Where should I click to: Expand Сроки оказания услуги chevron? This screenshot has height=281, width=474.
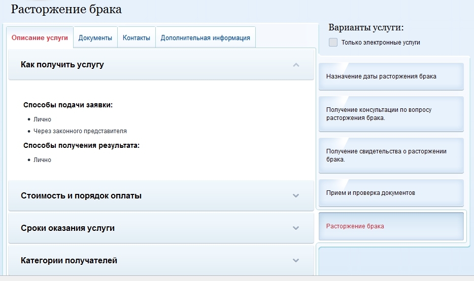click(296, 228)
